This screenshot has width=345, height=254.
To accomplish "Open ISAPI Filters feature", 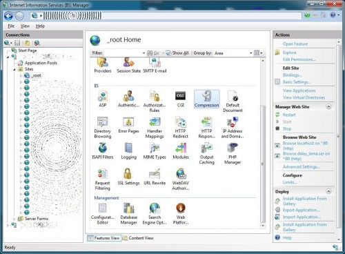I will click(x=103, y=151).
